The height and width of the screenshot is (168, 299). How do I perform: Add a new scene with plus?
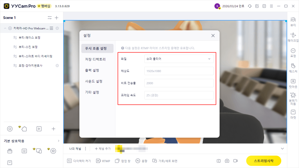coord(56,18)
